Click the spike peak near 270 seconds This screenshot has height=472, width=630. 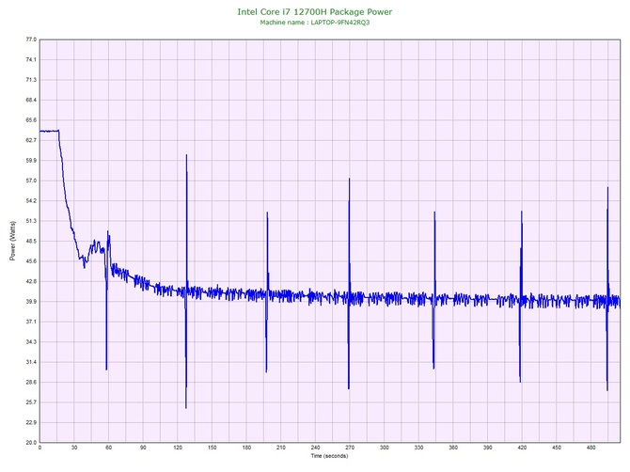pyautogui.click(x=349, y=180)
